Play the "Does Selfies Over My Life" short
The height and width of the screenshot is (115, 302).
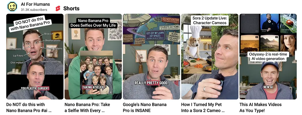tap(93, 57)
